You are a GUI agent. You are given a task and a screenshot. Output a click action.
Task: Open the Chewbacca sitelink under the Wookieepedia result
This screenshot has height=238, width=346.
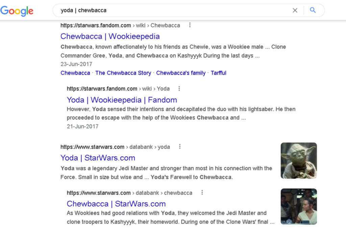coord(75,73)
